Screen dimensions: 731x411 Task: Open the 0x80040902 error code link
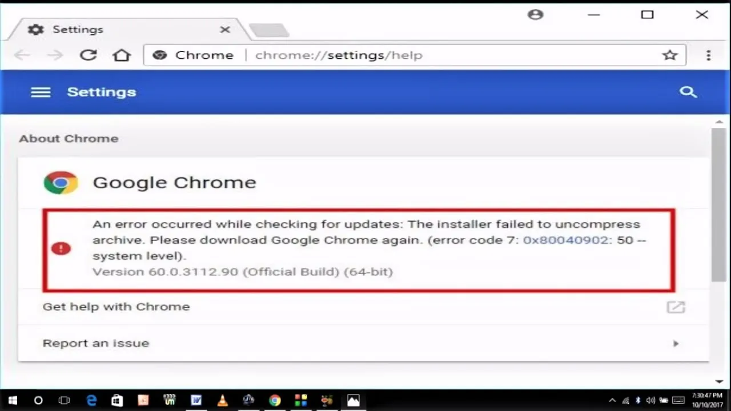(x=566, y=240)
